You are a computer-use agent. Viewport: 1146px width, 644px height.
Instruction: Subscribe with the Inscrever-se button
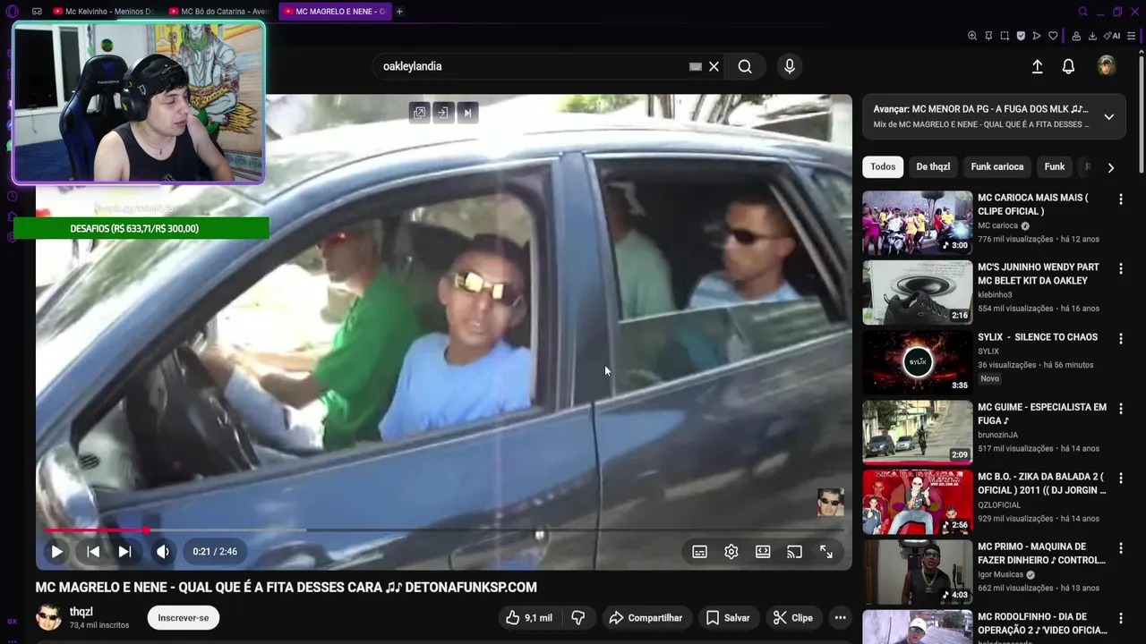184,618
